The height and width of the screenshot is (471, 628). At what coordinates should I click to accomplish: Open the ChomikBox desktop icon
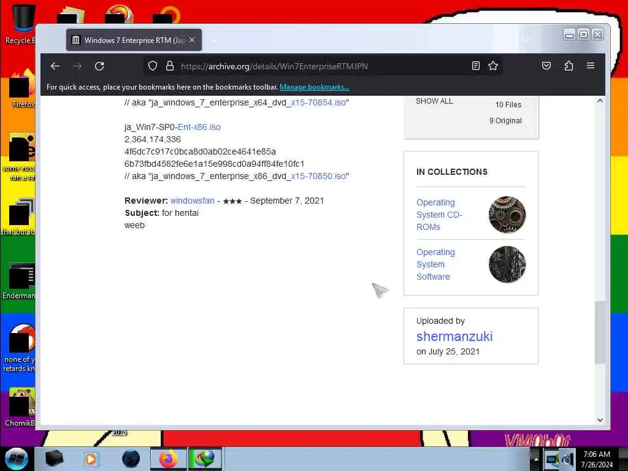click(x=20, y=407)
